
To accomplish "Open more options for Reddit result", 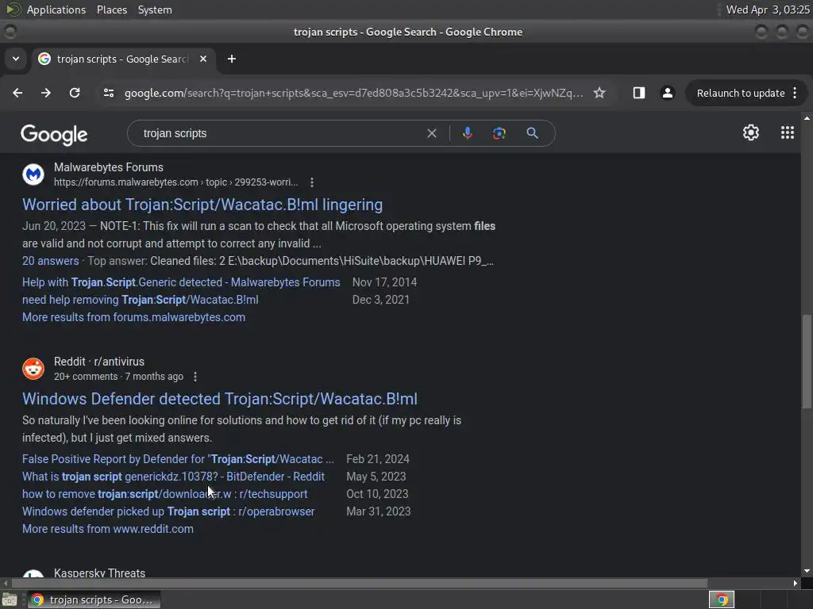I will coord(195,377).
